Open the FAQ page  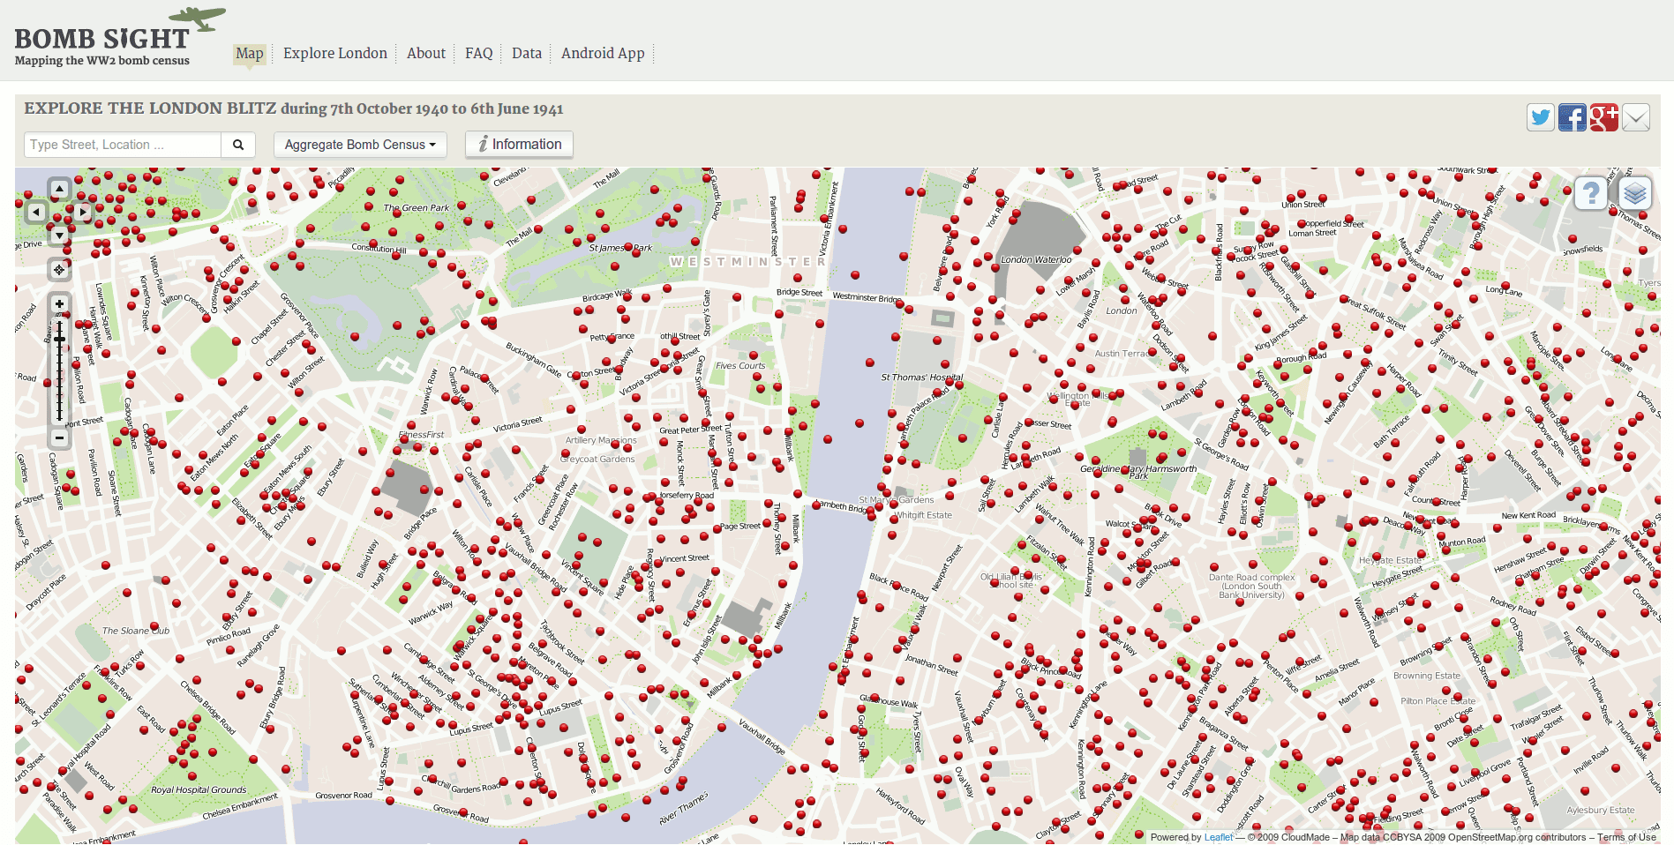[x=479, y=53]
